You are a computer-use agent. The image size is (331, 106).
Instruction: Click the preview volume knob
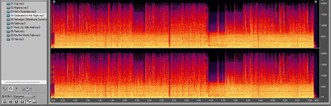(x=27, y=89)
